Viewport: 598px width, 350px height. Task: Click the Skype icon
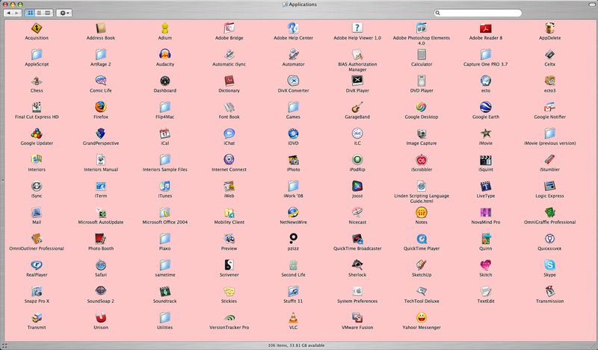(x=549, y=265)
